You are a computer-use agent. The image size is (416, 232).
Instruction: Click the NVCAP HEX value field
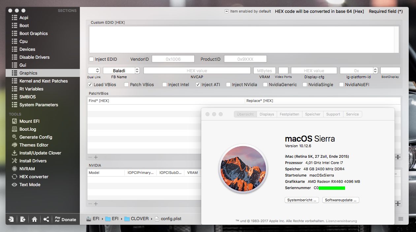point(197,71)
